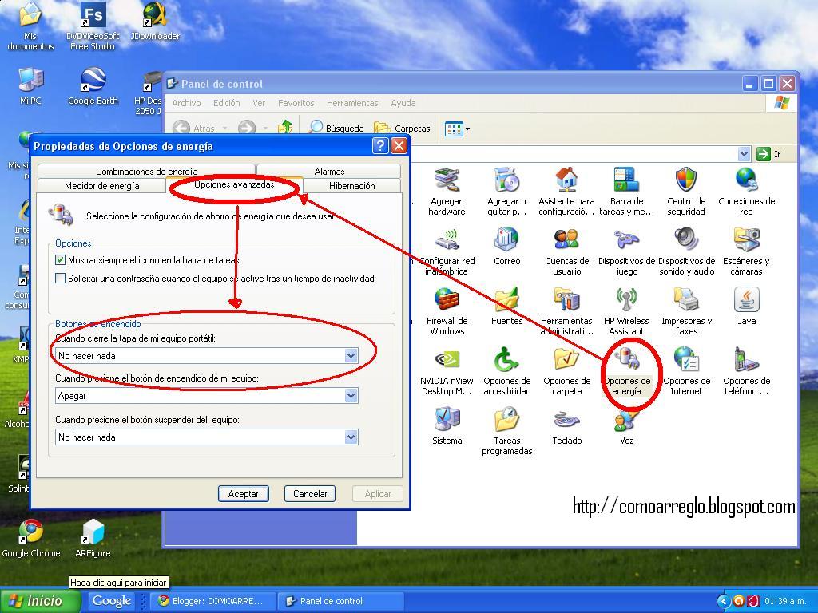This screenshot has height=613, width=818.
Task: Switch to Blogger: COMOARRE taskbar button
Action: [212, 601]
